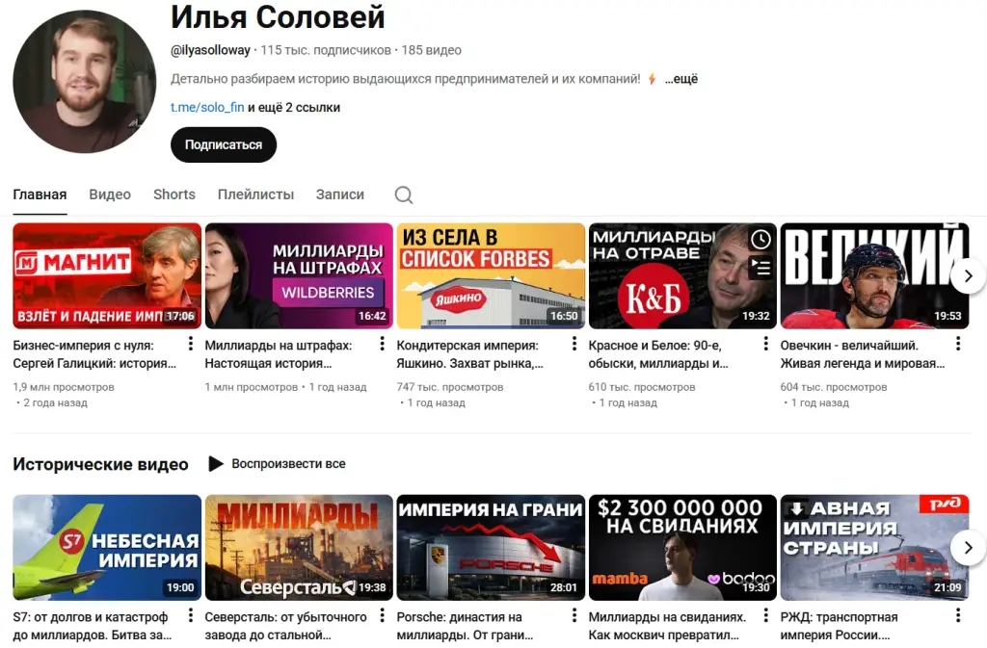Open the t.me/solo_fin link
Screen dimensions: 987x648
coord(207,108)
